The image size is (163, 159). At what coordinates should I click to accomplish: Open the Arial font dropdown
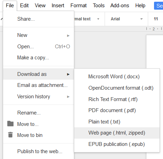coord(126,19)
